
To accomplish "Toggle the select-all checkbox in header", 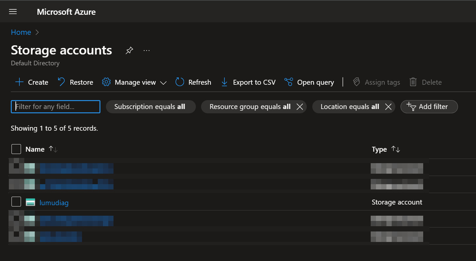I will [x=16, y=149].
